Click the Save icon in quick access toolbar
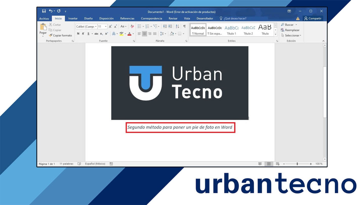The image size is (364, 205). pos(44,11)
